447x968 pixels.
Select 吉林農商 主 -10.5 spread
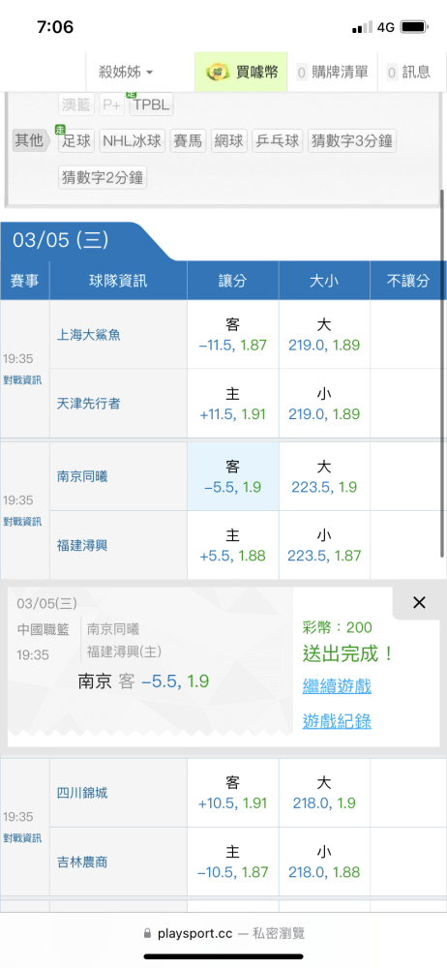click(233, 862)
